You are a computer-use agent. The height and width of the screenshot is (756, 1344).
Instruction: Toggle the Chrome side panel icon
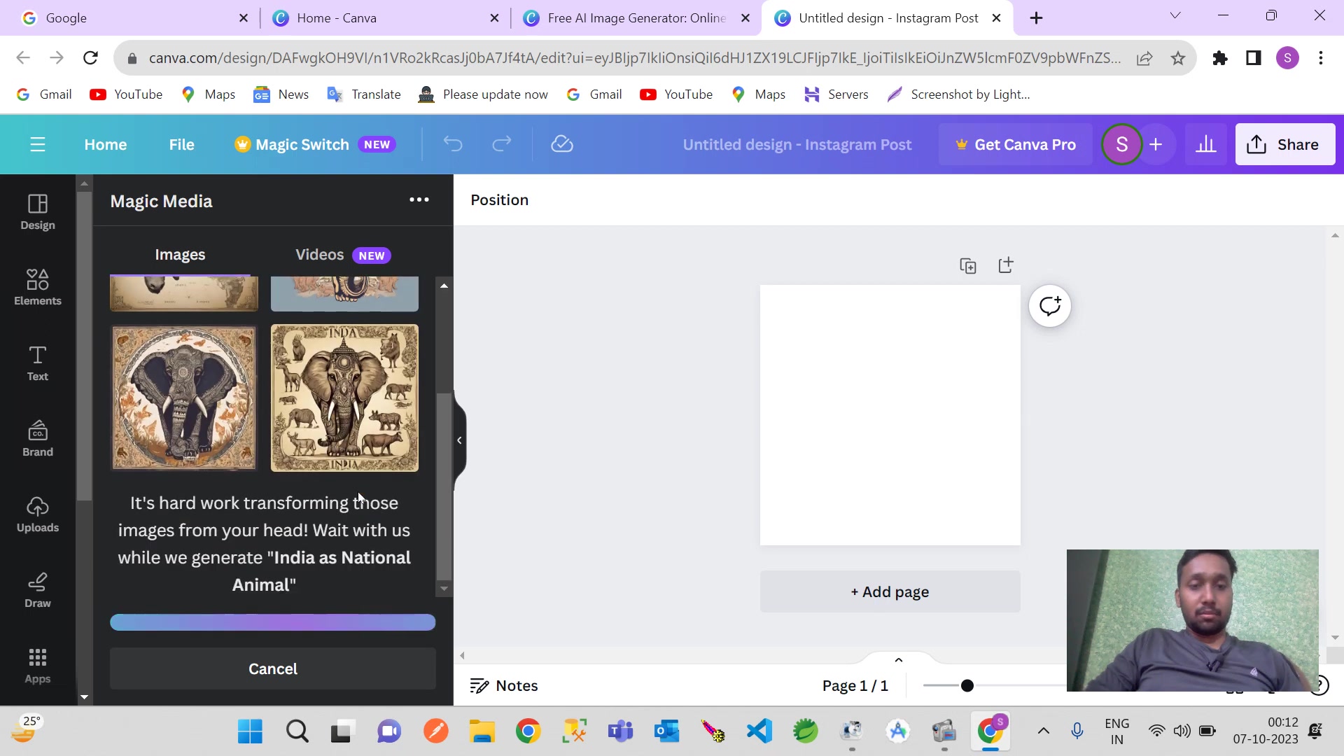coord(1254,58)
